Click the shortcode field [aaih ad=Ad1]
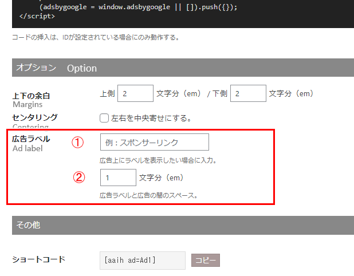The width and height of the screenshot is (354, 276). tap(143, 261)
